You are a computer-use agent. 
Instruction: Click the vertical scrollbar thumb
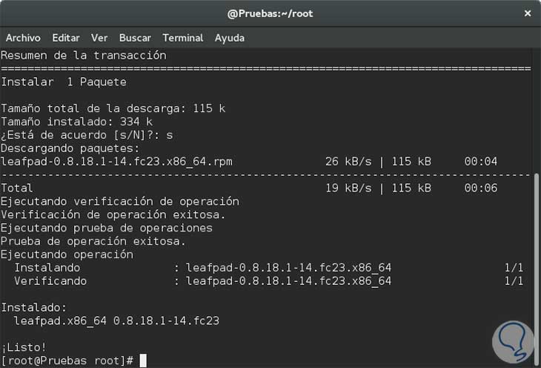pos(537,267)
